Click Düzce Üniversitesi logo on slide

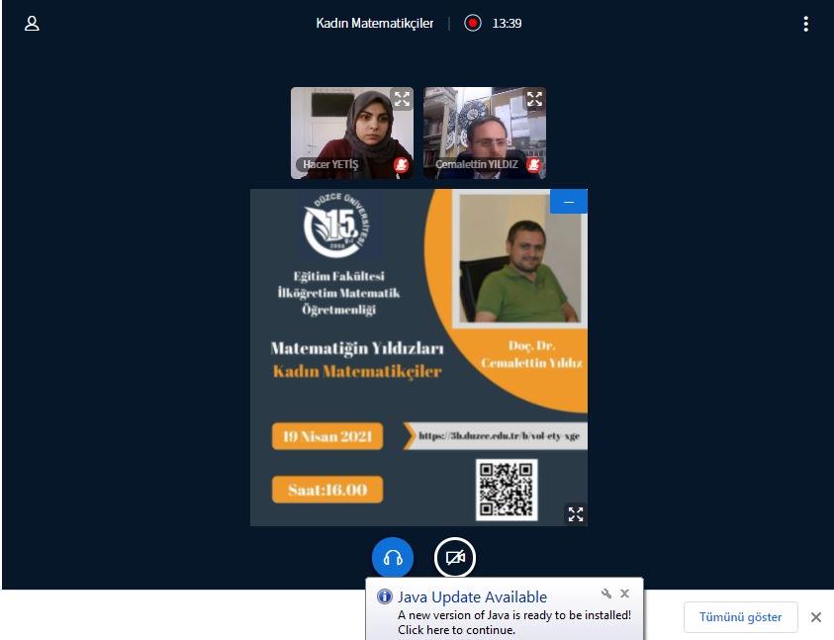(x=338, y=227)
